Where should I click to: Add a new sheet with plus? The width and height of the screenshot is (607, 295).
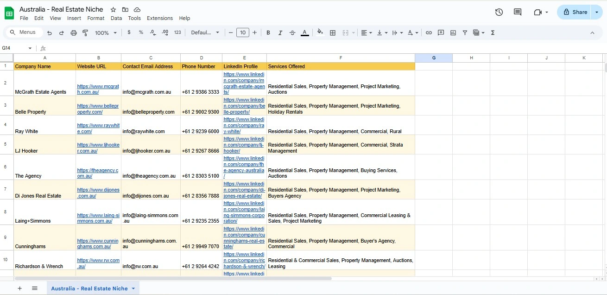pyautogui.click(x=19, y=288)
